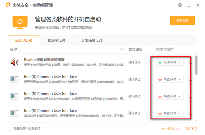This screenshot has width=205, height=135.
Task: Open 禁止启动 dropdown for Intel 接口辅助程序 row
Action: click(169, 113)
